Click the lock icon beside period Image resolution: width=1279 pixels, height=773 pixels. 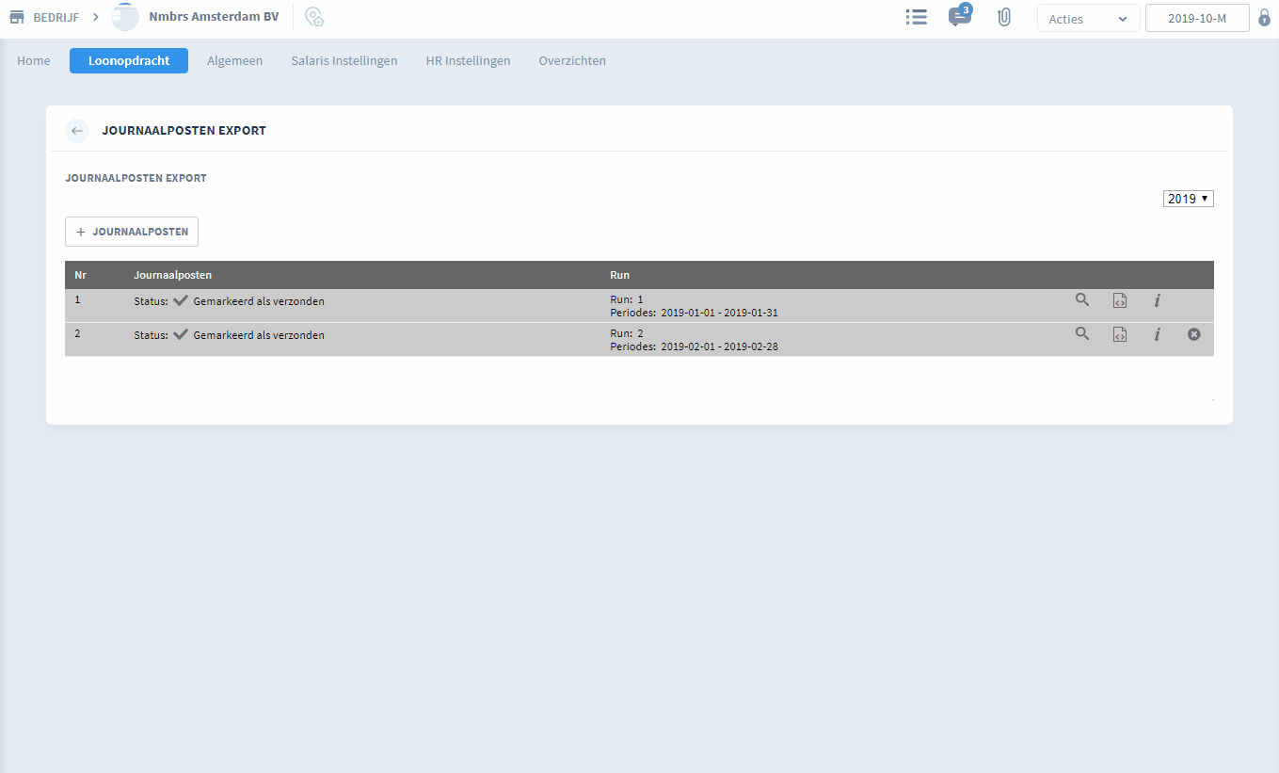(x=1264, y=18)
